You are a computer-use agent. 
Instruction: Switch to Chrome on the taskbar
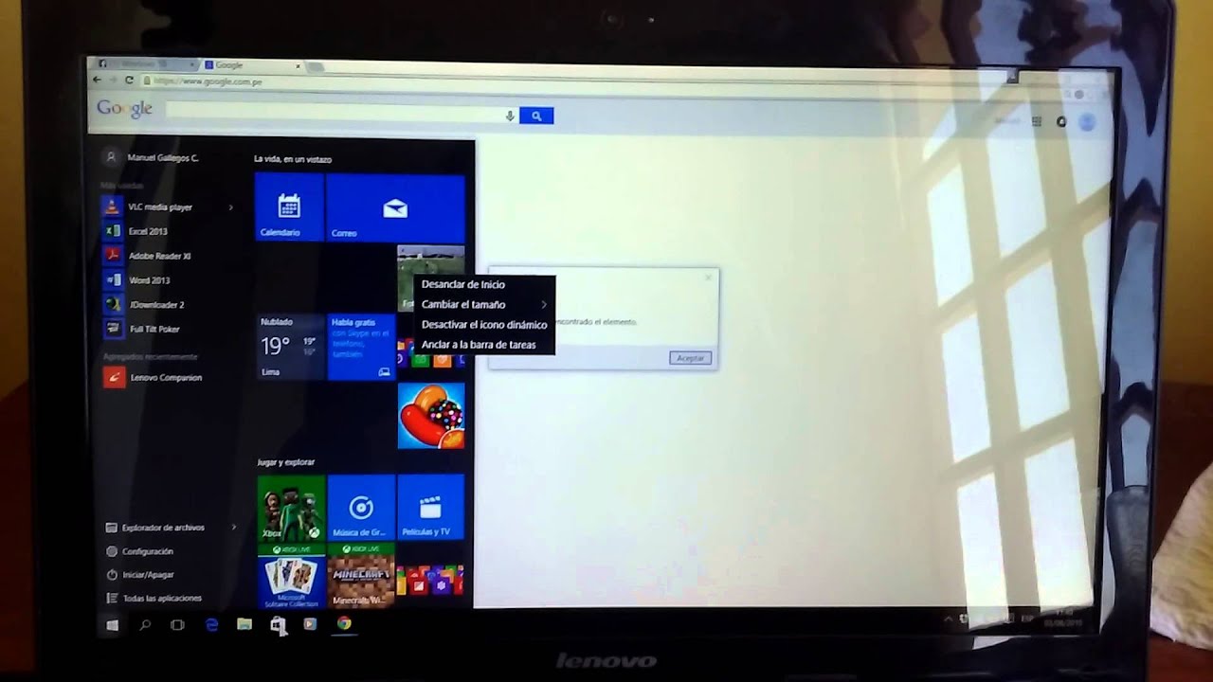[x=344, y=624]
